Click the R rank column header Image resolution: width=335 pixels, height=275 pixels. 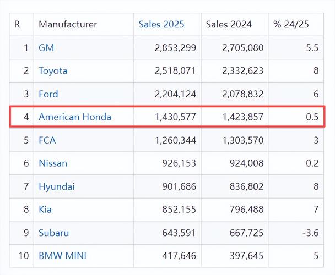tap(17, 25)
